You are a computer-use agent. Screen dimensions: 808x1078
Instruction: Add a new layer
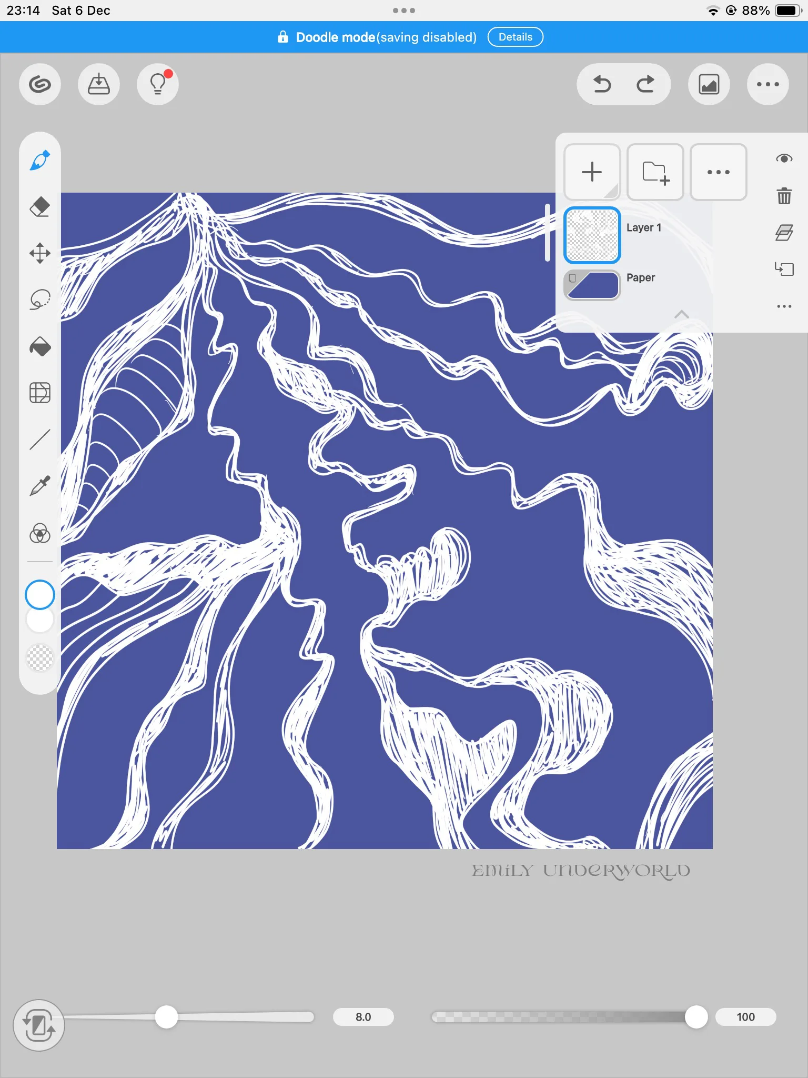[x=592, y=172]
